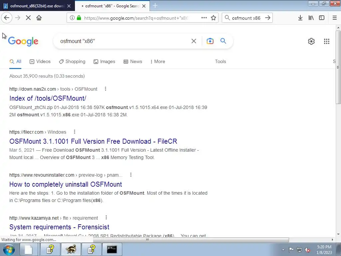Switch to osfmount_x86(32bit).exe tab
Viewport: 341px width, 256px height.
pos(37,6)
